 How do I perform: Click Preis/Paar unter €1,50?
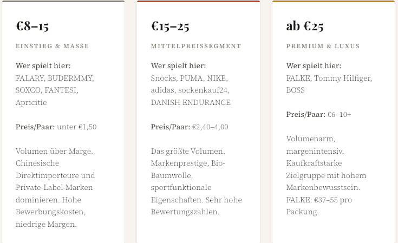(56, 127)
